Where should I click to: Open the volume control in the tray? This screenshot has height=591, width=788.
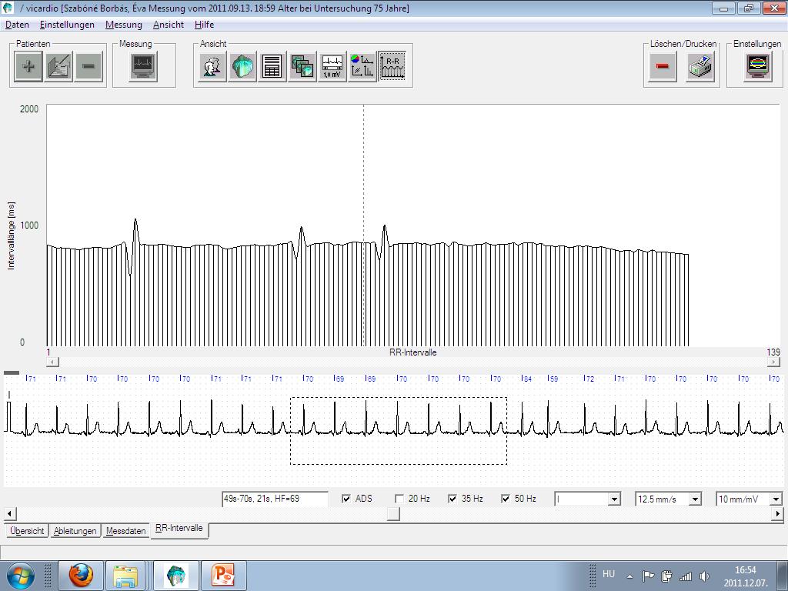pyautogui.click(x=705, y=576)
